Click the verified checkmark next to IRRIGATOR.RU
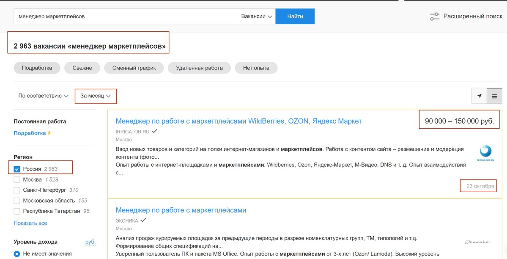Image resolution: width=507 pixels, height=259 pixels. pos(155,131)
